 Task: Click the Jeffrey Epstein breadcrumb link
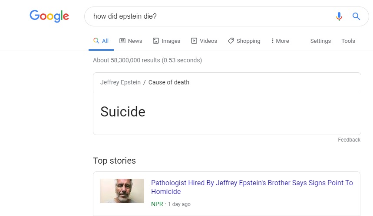[x=120, y=82]
